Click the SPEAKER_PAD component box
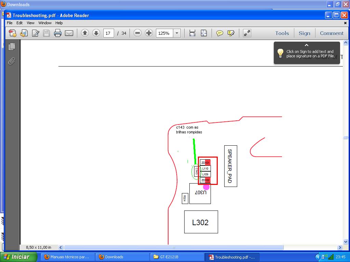Image resolution: width=350 pixels, height=262 pixels. coord(231,166)
